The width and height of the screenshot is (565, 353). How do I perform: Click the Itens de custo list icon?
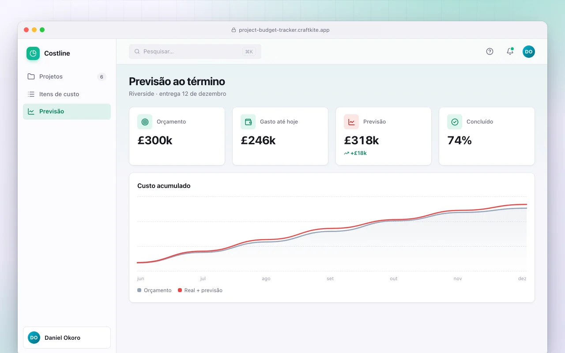click(31, 94)
